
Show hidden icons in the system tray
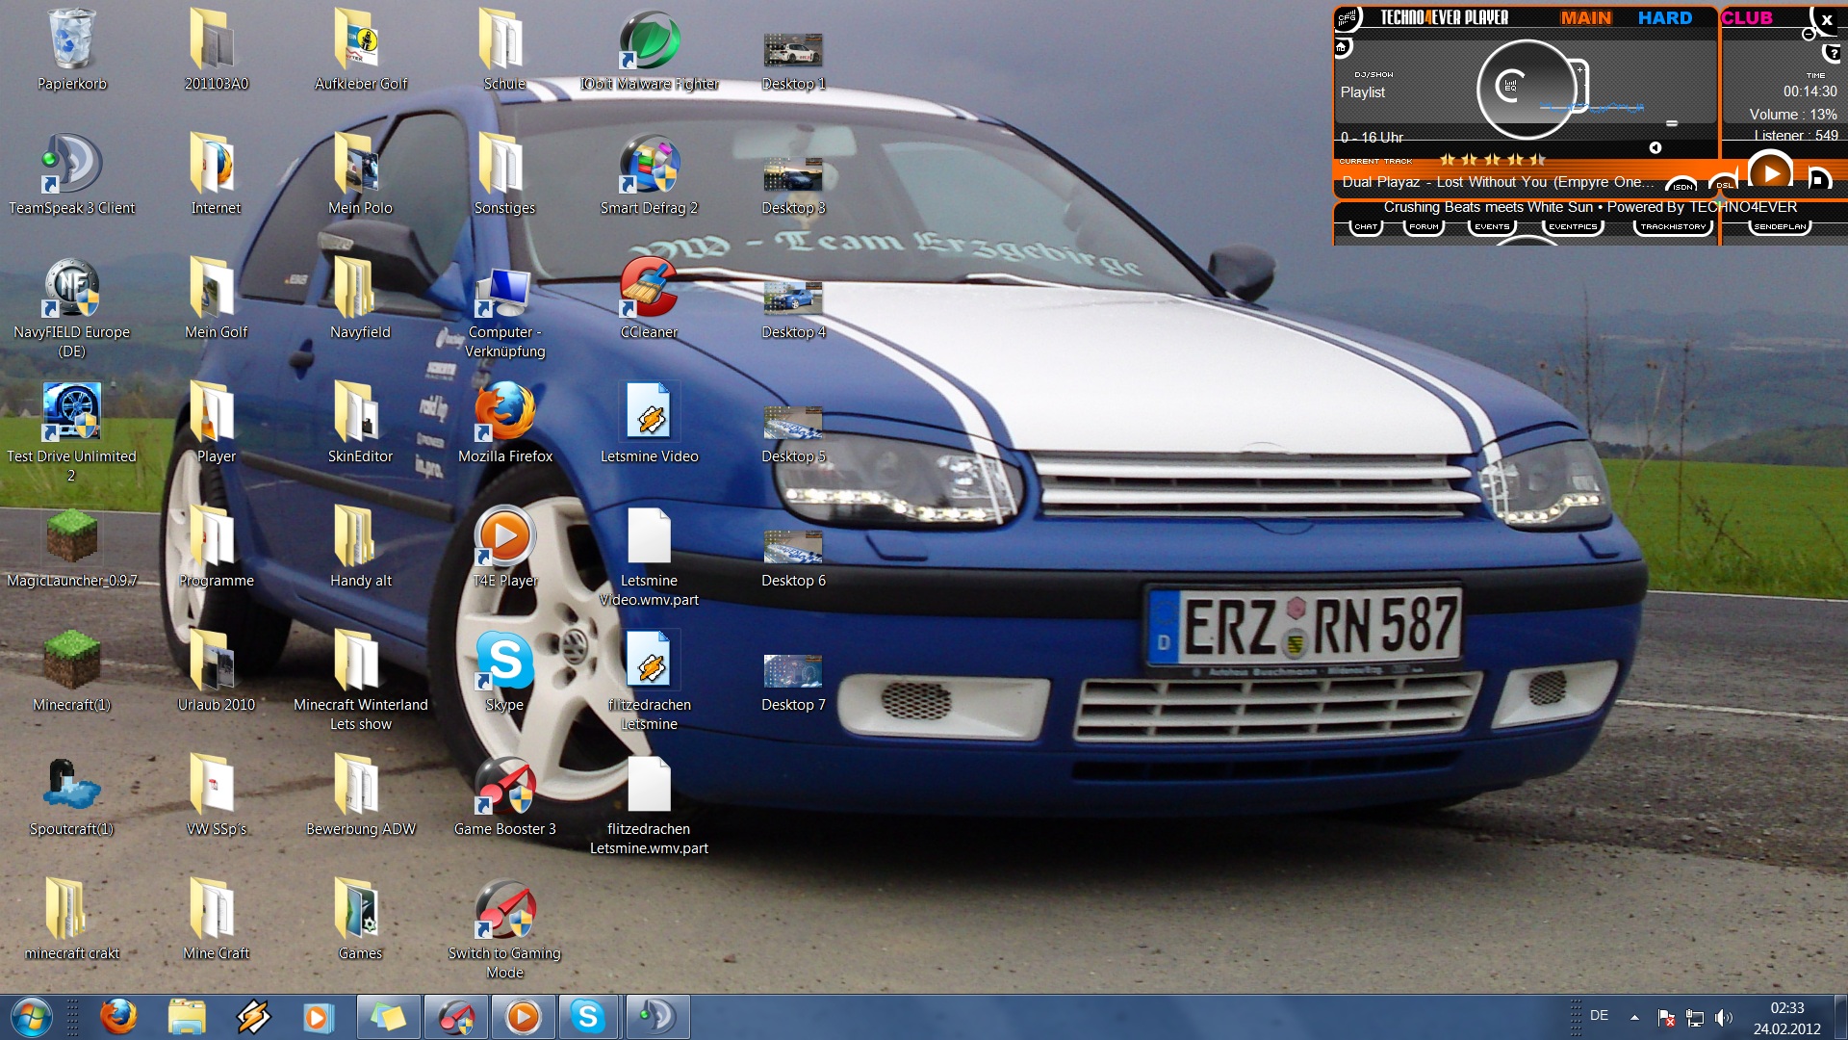click(x=1634, y=1017)
